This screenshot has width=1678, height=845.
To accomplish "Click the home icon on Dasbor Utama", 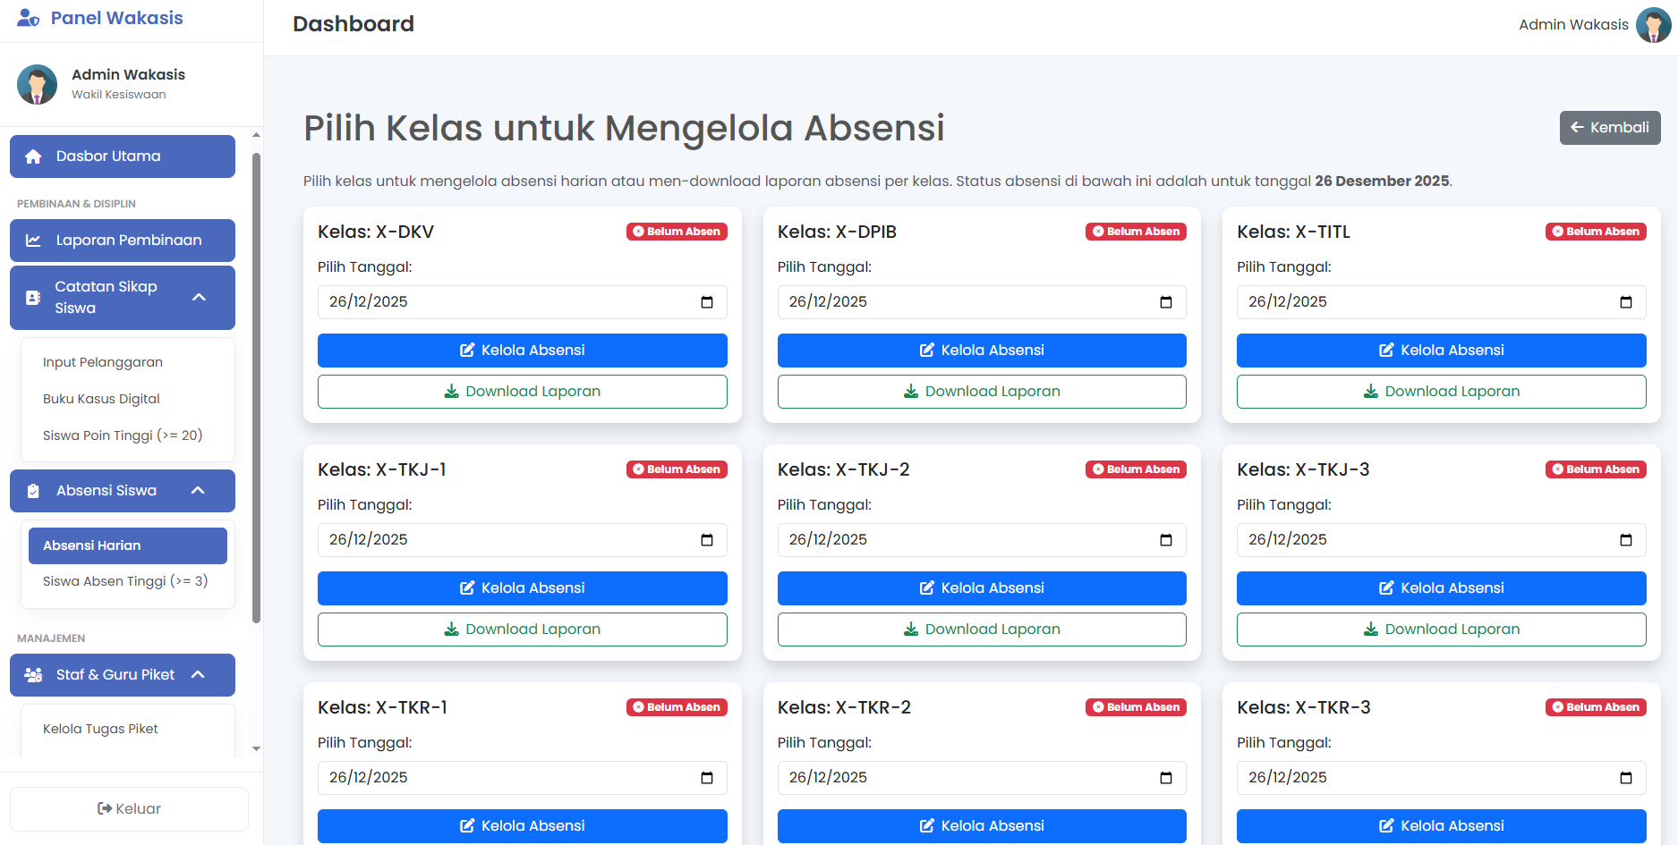I will [x=34, y=156].
